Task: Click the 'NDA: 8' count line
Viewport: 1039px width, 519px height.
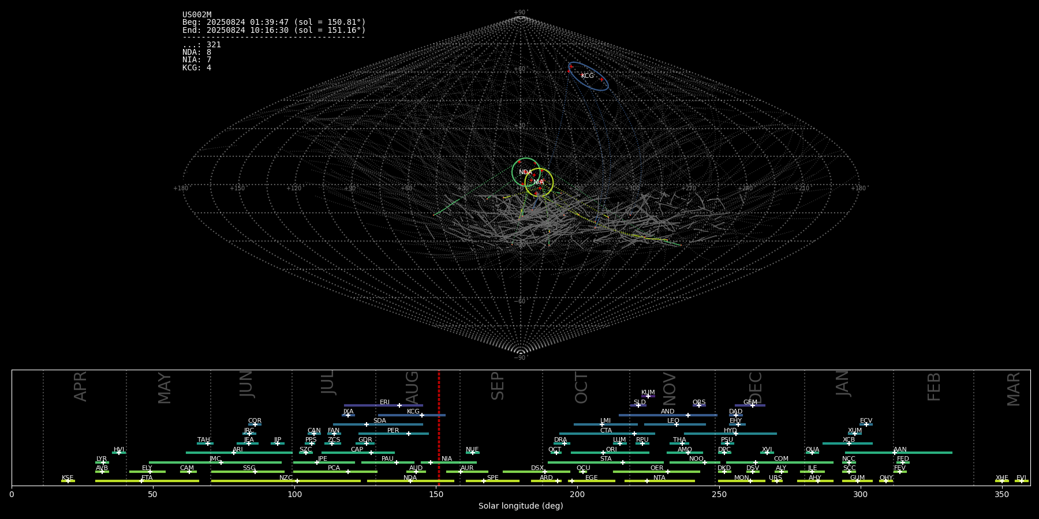Action: pos(197,52)
